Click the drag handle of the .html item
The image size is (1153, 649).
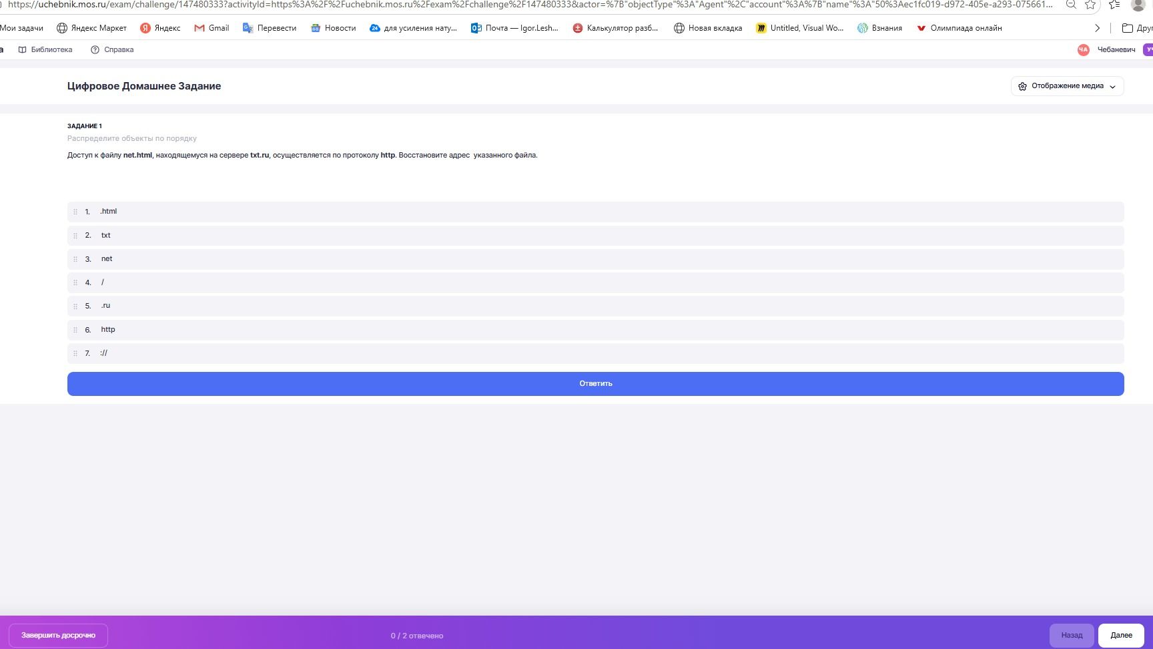click(75, 212)
